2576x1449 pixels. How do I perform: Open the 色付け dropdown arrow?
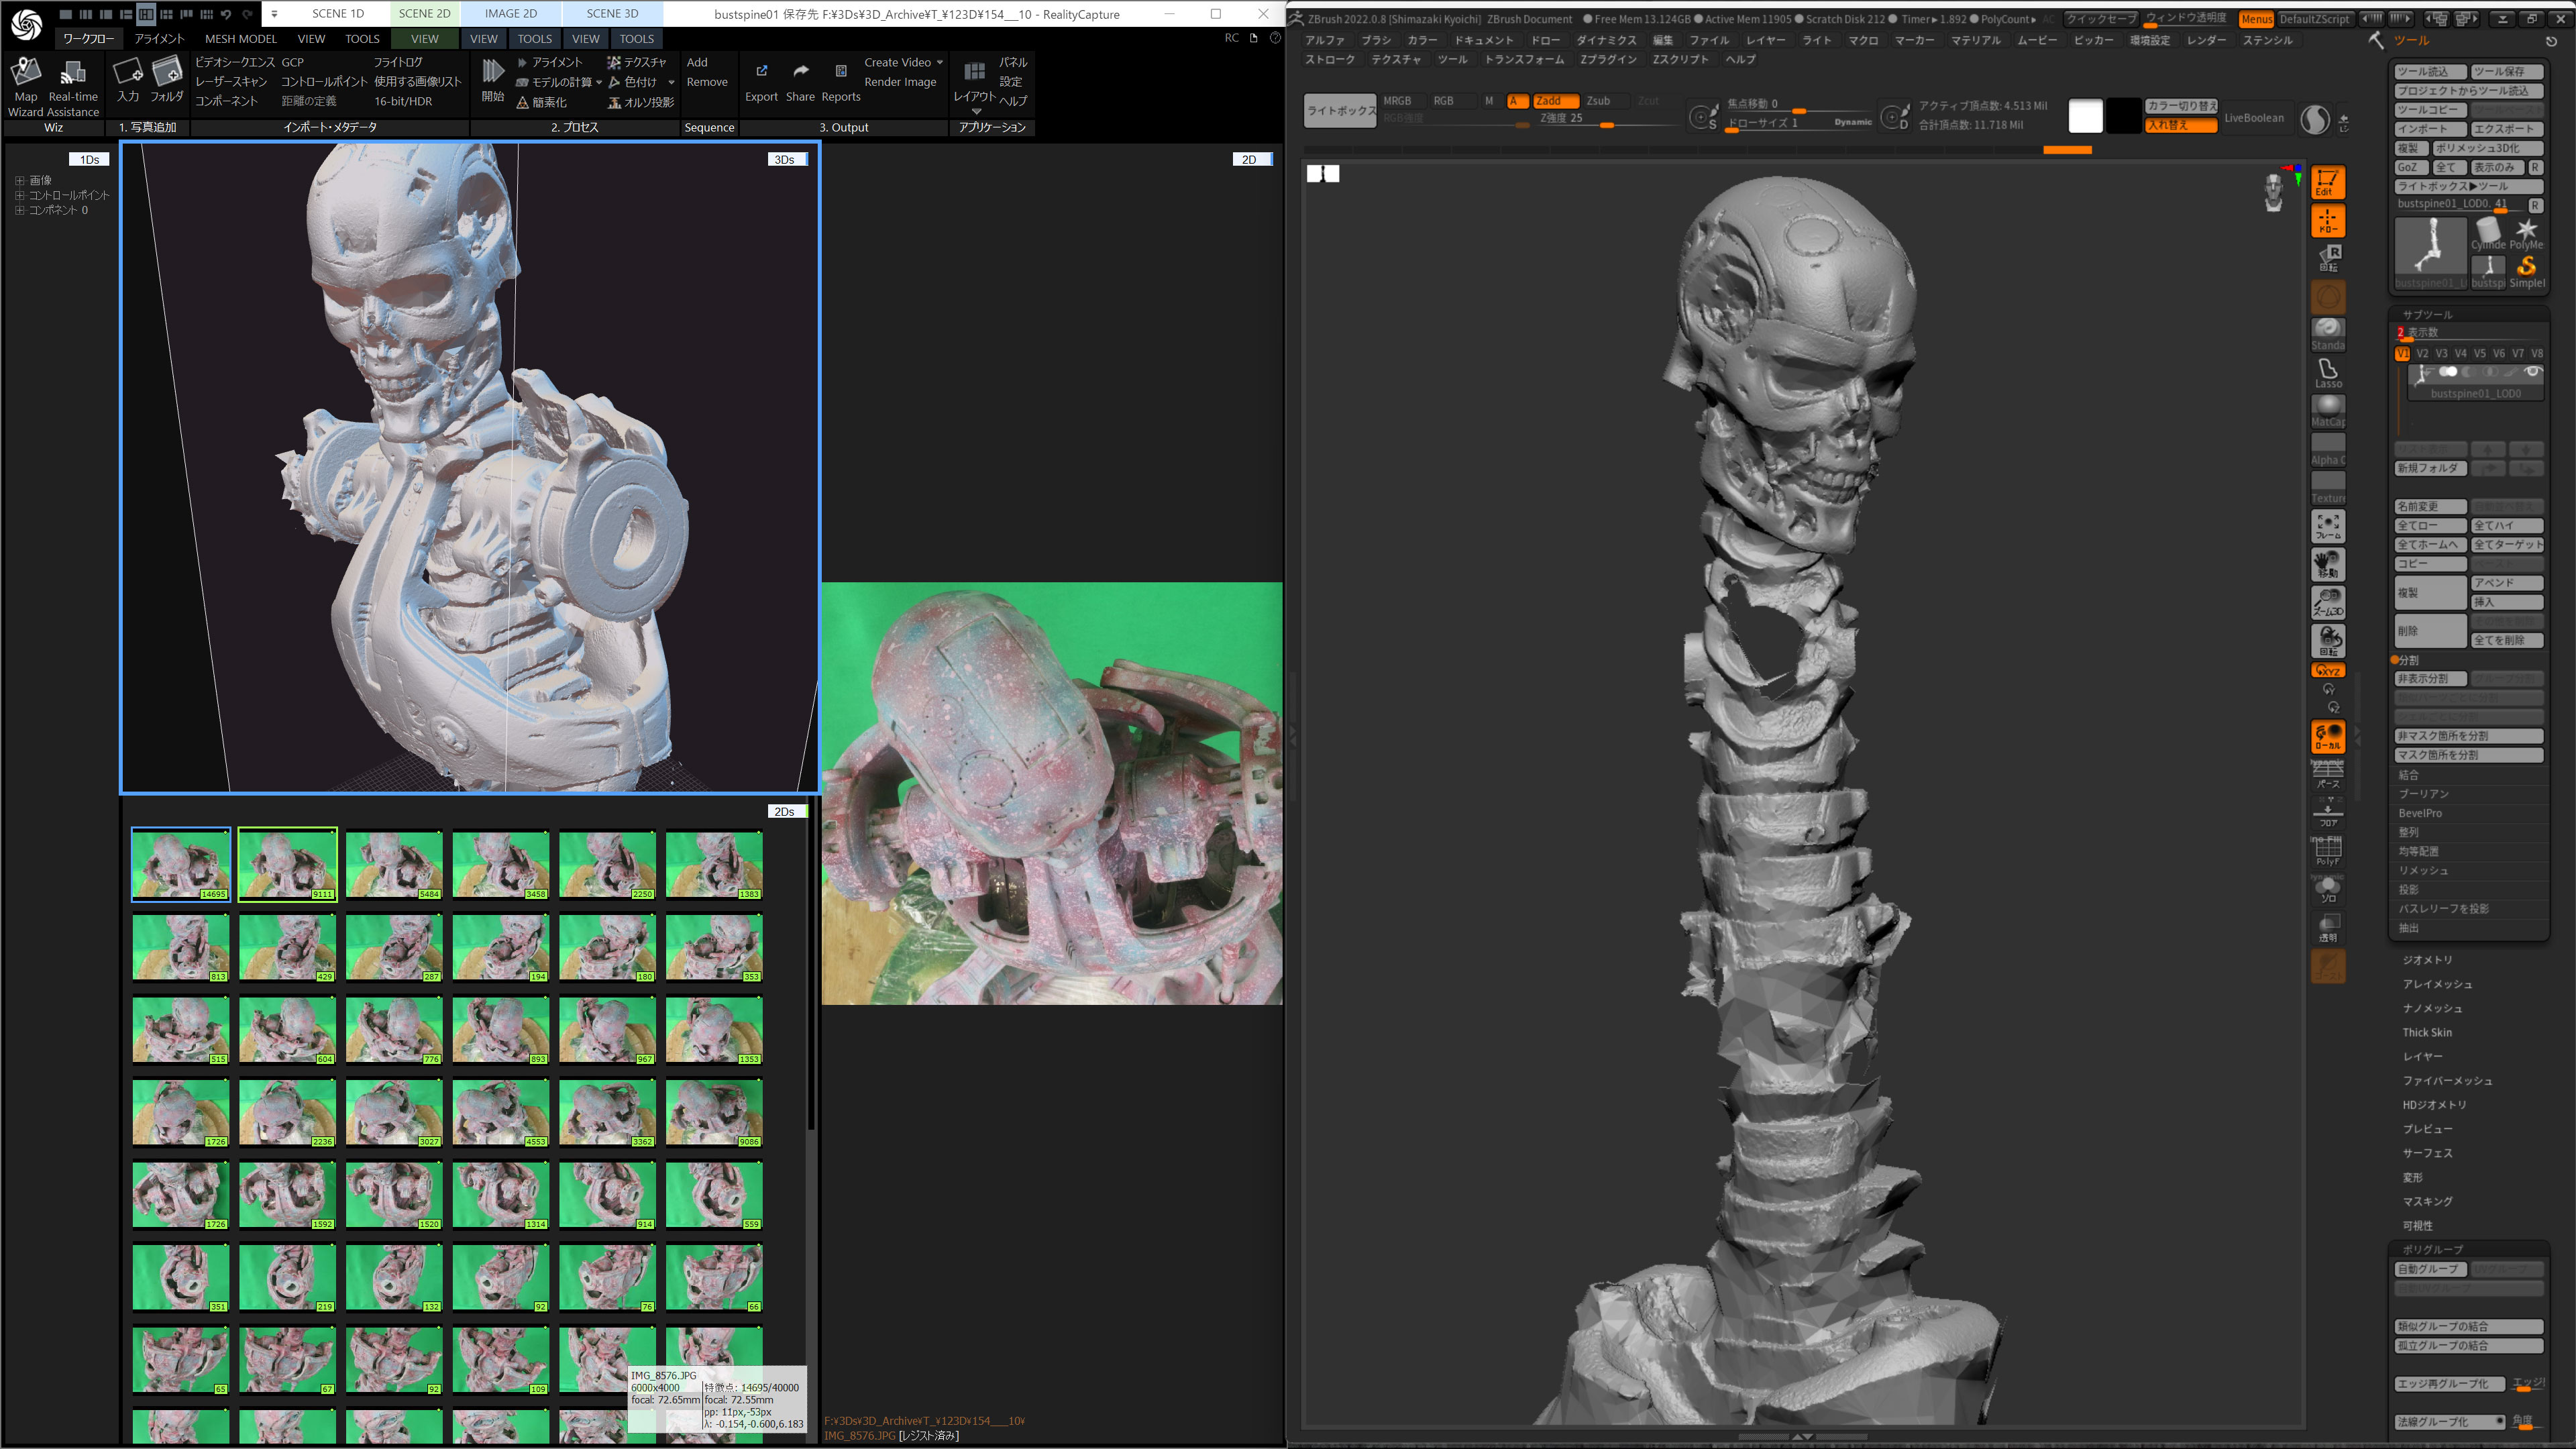[671, 82]
